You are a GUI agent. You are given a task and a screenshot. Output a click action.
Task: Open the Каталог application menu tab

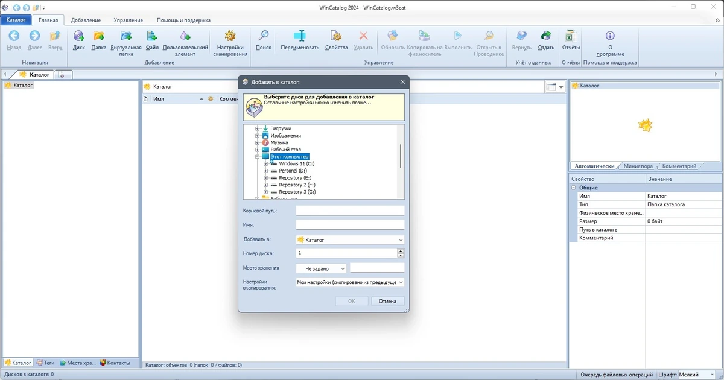tap(16, 20)
